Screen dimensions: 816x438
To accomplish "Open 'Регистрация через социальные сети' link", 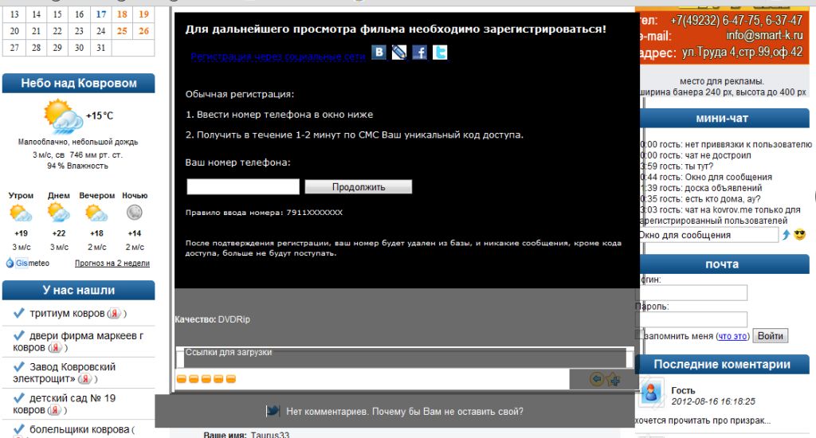I will [277, 57].
